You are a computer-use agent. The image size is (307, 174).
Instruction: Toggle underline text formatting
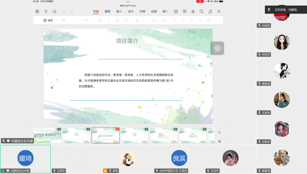click(117, 21)
